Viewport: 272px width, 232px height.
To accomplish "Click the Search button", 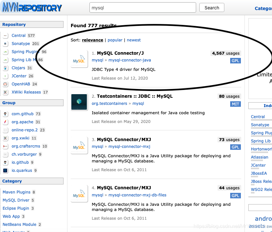I will tap(212, 8).
